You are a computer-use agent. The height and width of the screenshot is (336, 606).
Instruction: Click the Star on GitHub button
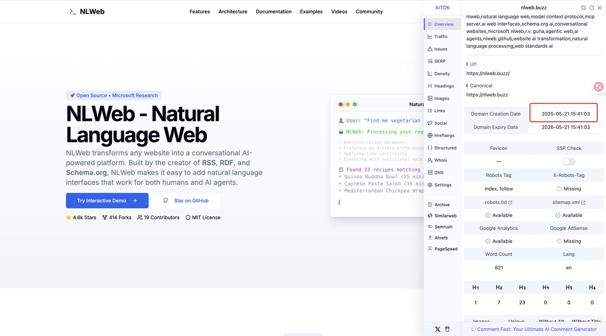186,201
